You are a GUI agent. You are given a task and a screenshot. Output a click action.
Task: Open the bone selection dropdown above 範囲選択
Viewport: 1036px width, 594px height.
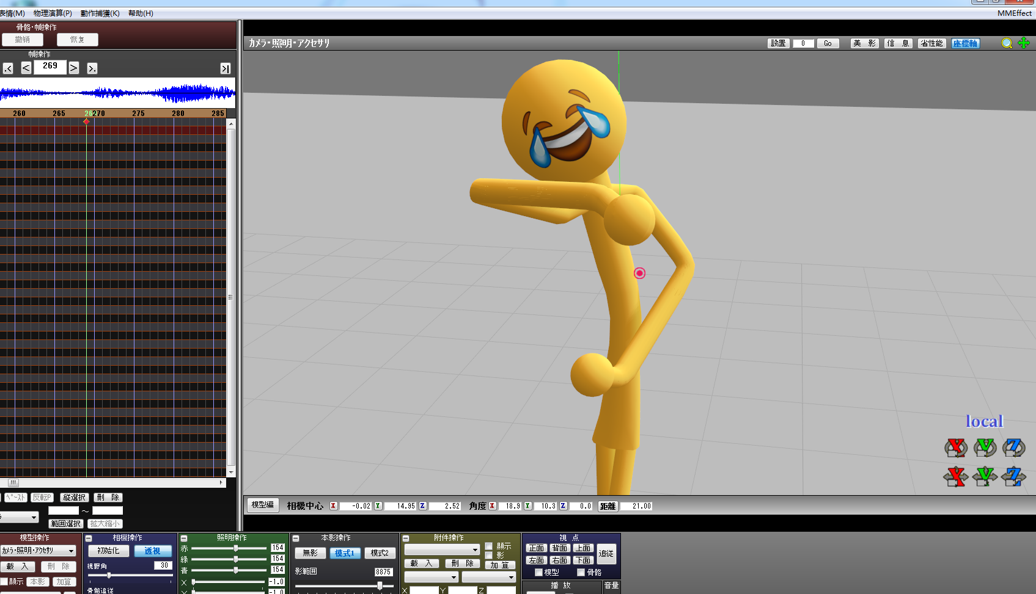[20, 516]
